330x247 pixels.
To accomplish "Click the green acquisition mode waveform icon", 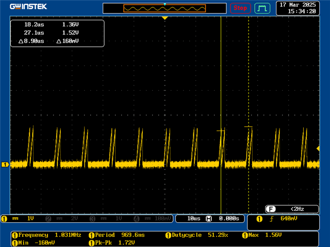I will pyautogui.click(x=262, y=8).
